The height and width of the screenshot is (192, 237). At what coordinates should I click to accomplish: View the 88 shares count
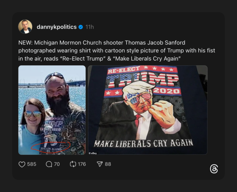pos(108,164)
